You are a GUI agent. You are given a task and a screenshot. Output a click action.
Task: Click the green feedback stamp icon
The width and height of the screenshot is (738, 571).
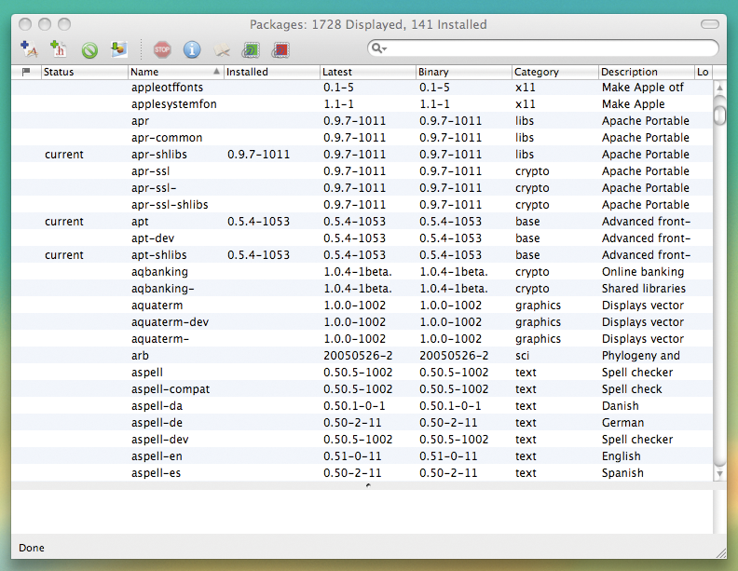251,50
